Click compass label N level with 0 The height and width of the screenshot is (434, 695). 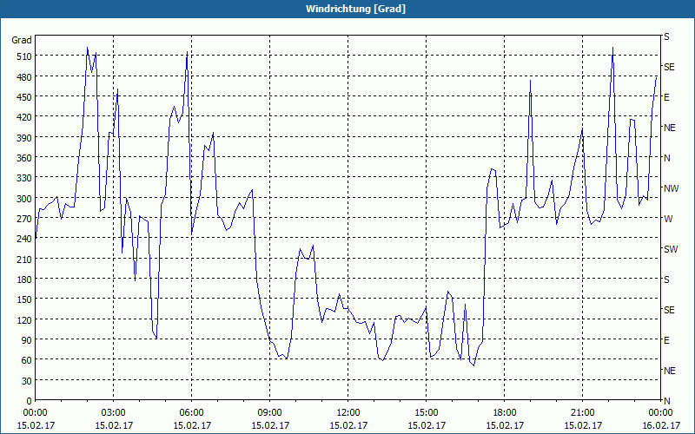pyautogui.click(x=666, y=401)
